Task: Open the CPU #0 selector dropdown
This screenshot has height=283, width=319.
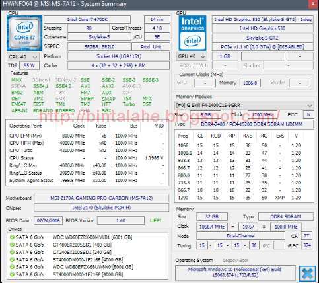Action: point(23,57)
